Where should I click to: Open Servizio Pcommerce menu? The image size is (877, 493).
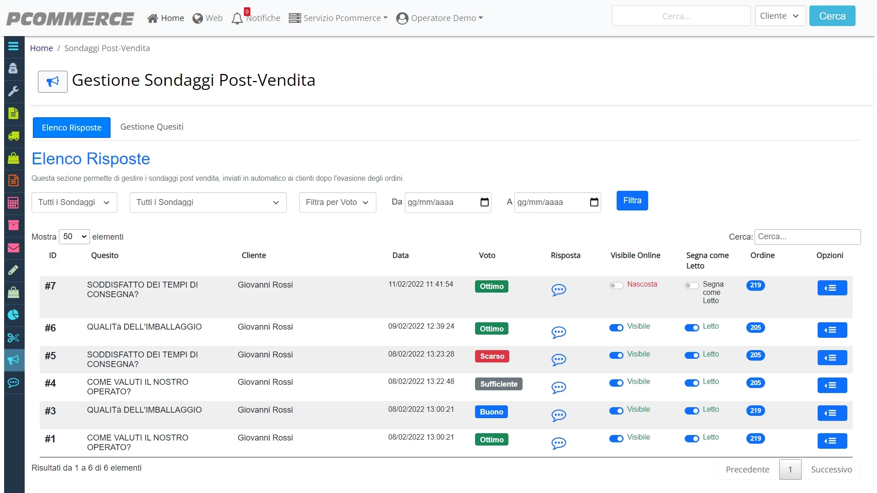338,18
